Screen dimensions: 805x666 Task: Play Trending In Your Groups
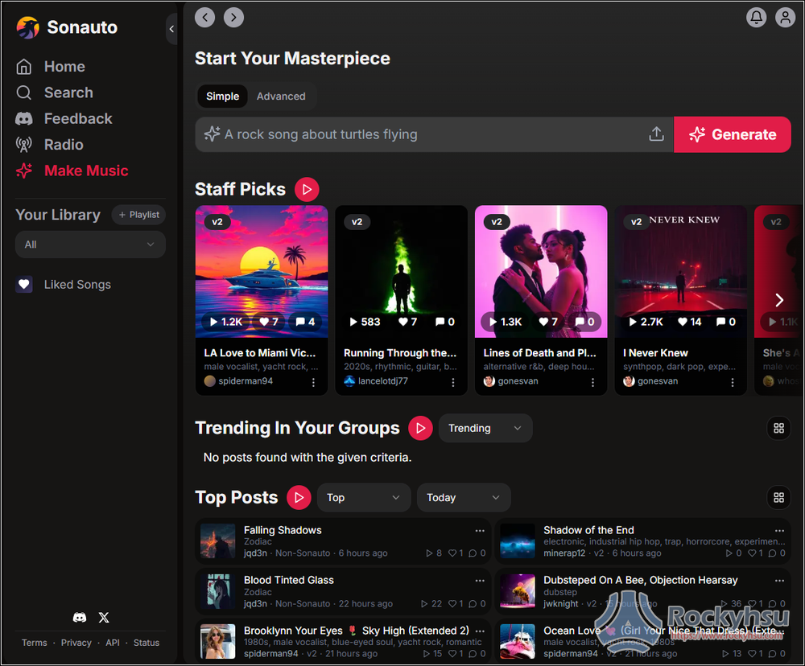pos(420,429)
